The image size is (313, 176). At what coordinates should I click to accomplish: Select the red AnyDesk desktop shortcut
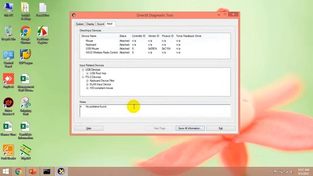tap(8, 81)
